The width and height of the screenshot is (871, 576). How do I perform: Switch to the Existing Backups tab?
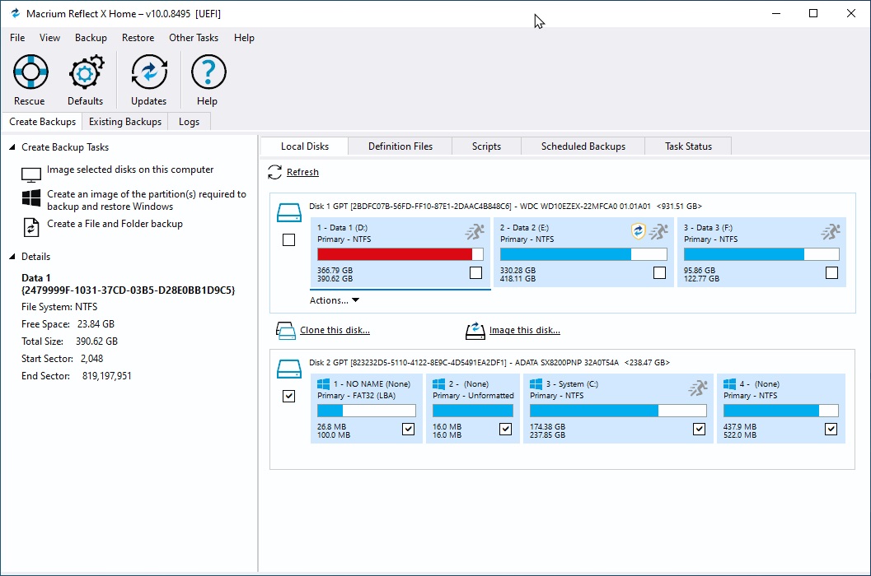tap(125, 122)
